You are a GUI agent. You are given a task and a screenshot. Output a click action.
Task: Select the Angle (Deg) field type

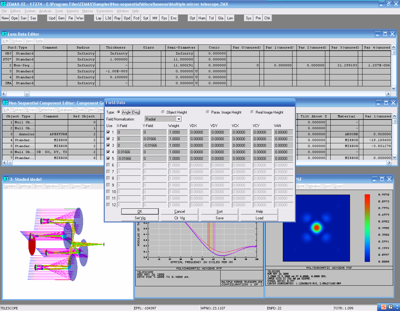118,112
